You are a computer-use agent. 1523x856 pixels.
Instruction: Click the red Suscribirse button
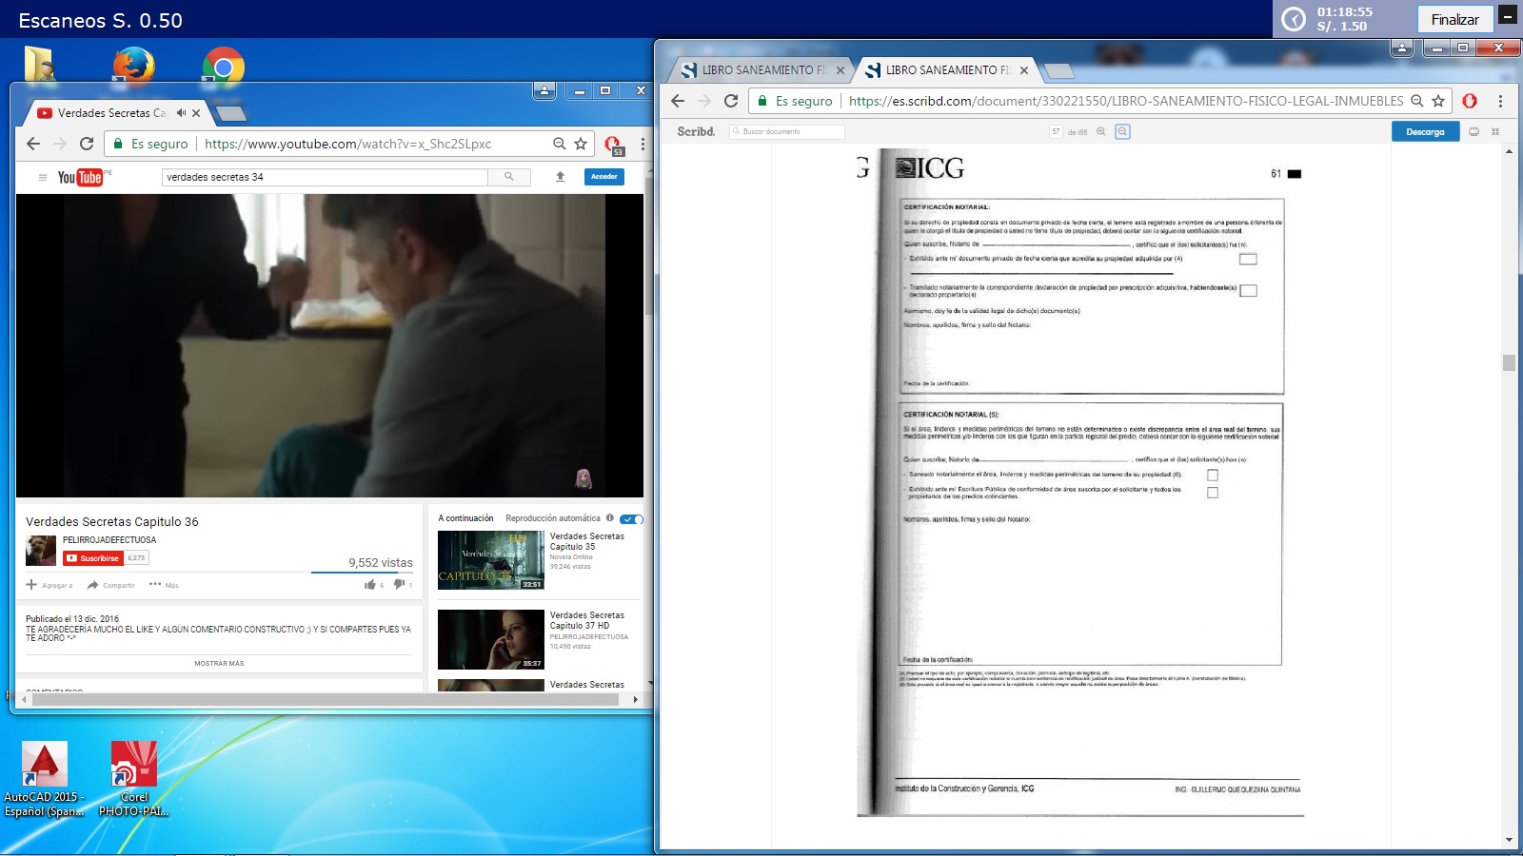[93, 558]
